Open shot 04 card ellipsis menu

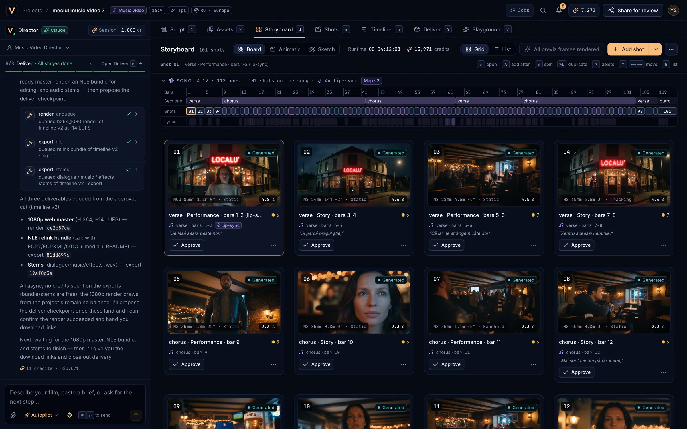pos(664,245)
